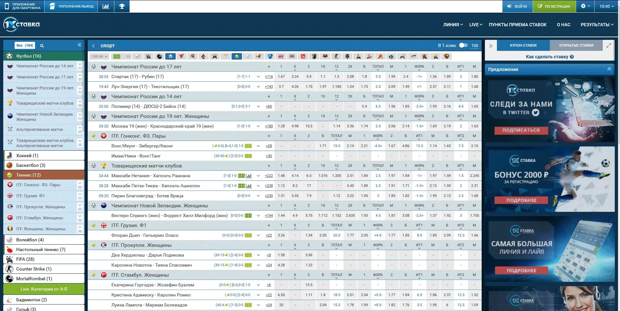Open the LIVE dropdown menu
Screen dimensions: 620x311
476,25
